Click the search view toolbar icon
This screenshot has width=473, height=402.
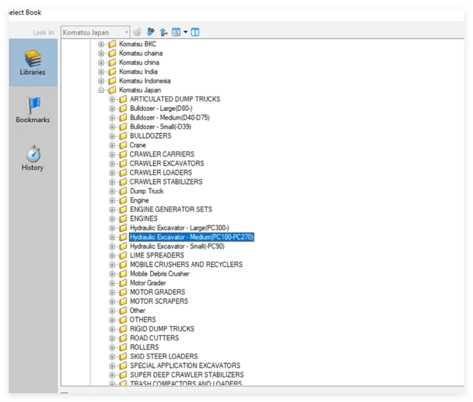(x=176, y=32)
